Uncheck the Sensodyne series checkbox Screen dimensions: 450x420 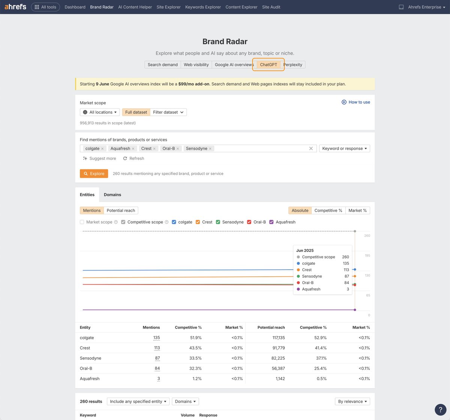[x=218, y=222]
